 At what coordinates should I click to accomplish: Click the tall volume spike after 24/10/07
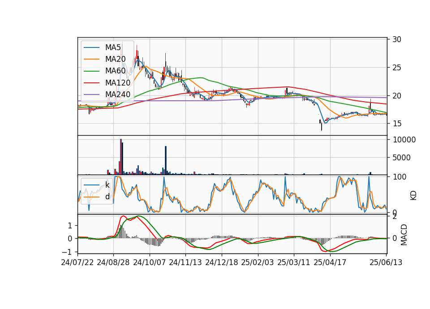click(x=166, y=160)
